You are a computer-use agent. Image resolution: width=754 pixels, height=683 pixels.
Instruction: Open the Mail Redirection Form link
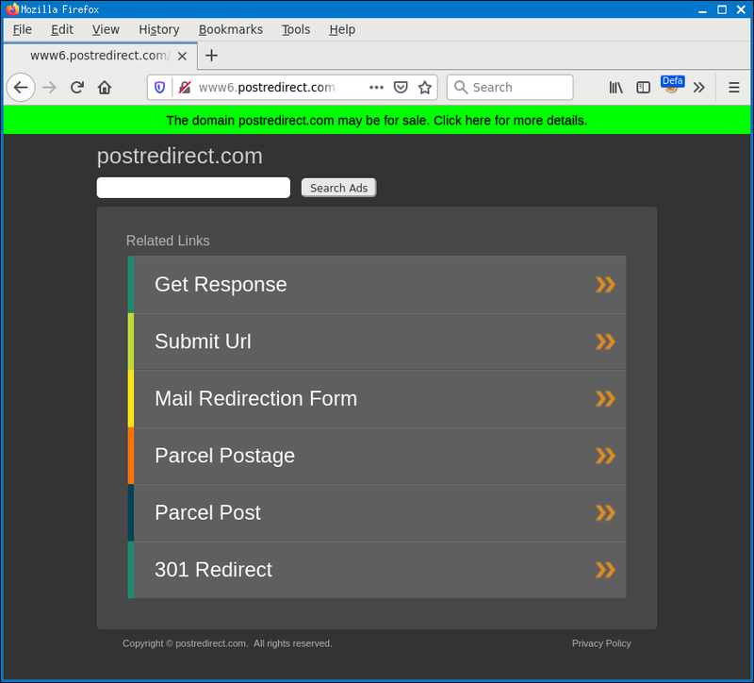click(377, 398)
